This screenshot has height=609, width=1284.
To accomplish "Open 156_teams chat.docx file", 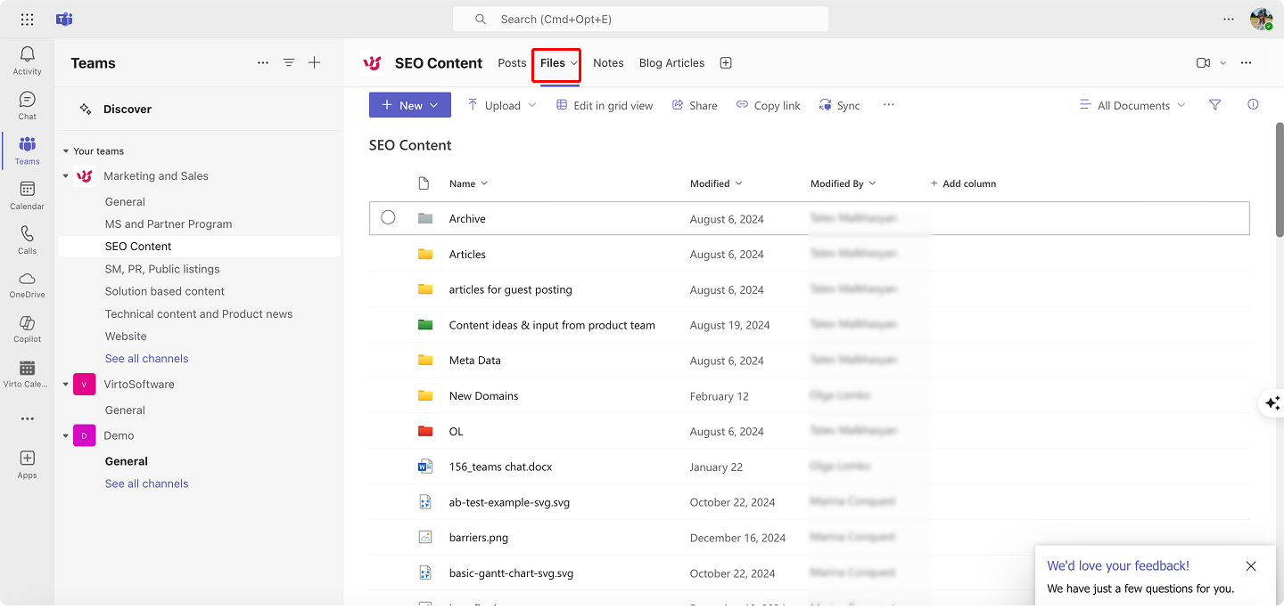I will pyautogui.click(x=500, y=467).
